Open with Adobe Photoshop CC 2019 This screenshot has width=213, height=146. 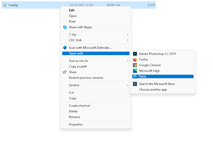coord(163,54)
